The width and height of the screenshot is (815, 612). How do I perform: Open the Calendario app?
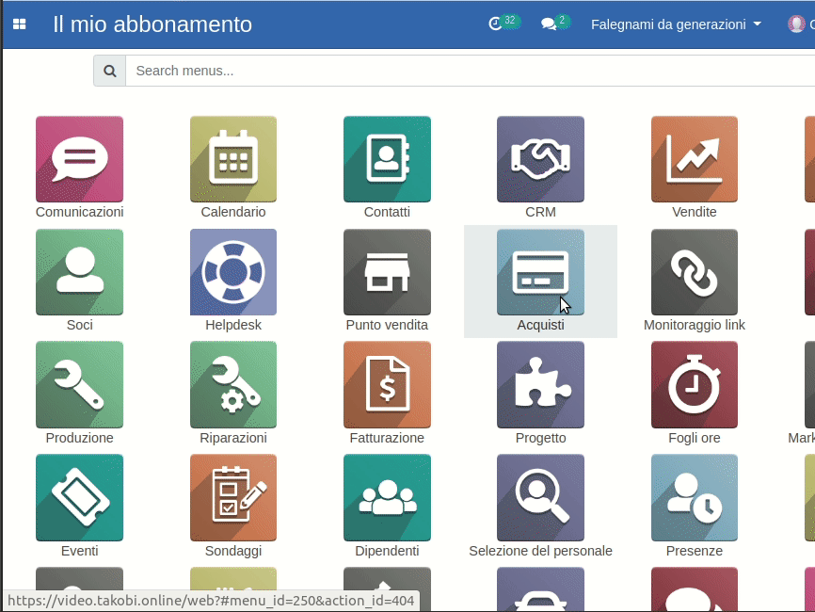(233, 159)
